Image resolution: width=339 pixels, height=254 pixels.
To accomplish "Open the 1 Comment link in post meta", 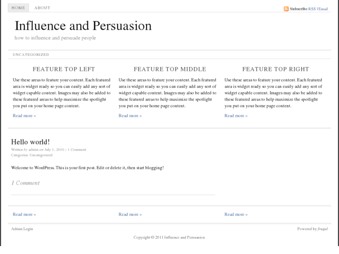I will click(x=77, y=150).
